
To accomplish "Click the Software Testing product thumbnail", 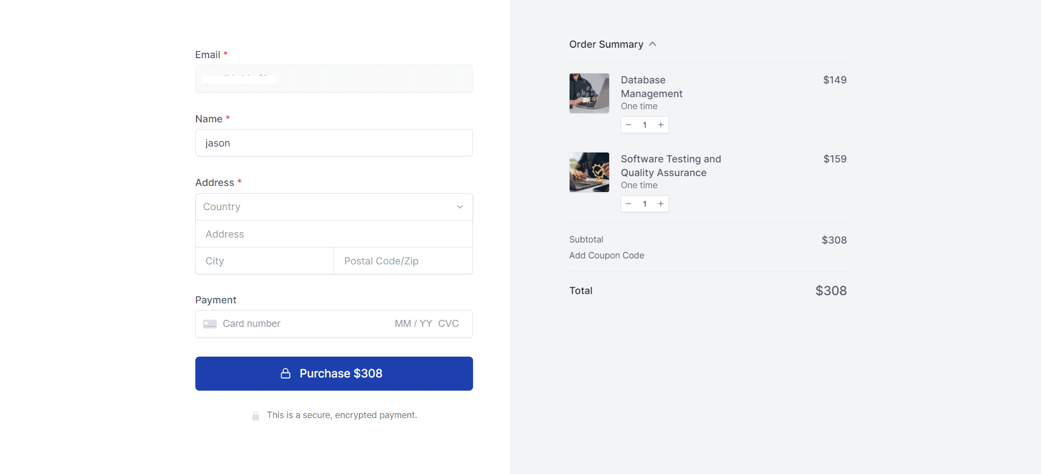I will click(x=589, y=172).
